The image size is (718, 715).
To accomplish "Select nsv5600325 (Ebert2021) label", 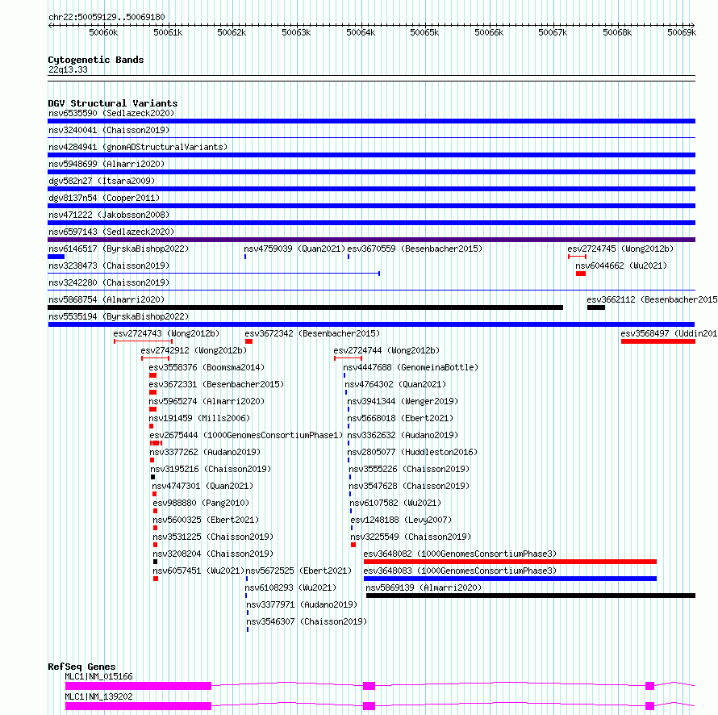I will coord(206,520).
